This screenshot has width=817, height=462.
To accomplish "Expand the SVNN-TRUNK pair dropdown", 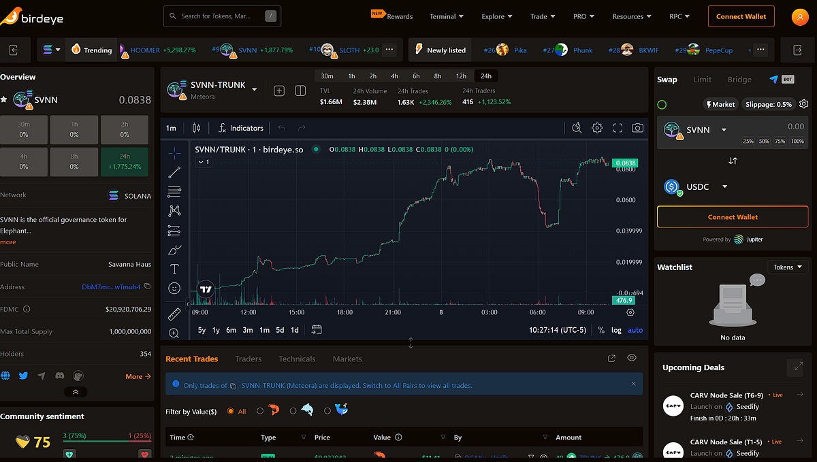I will [255, 89].
